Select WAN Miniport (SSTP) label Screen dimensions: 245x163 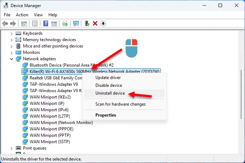click(50, 142)
